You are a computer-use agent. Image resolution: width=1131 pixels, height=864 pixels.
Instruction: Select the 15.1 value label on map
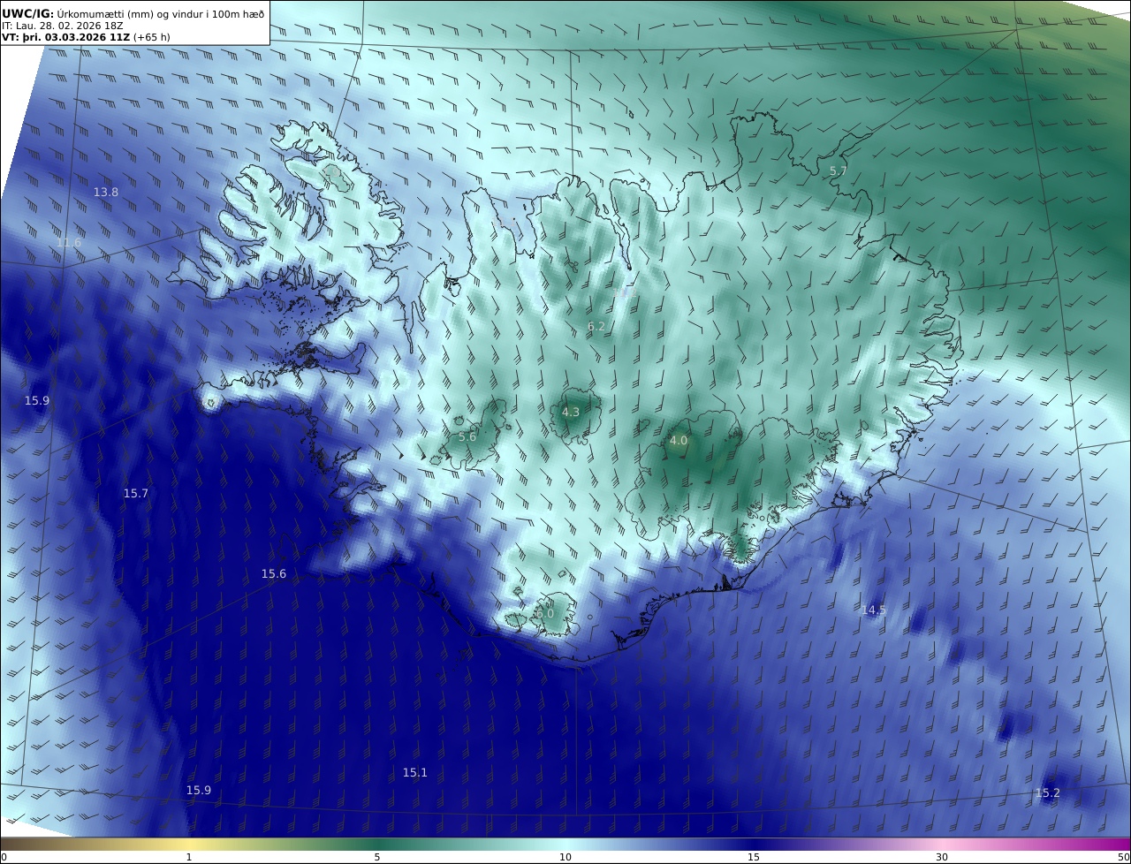pos(415,772)
